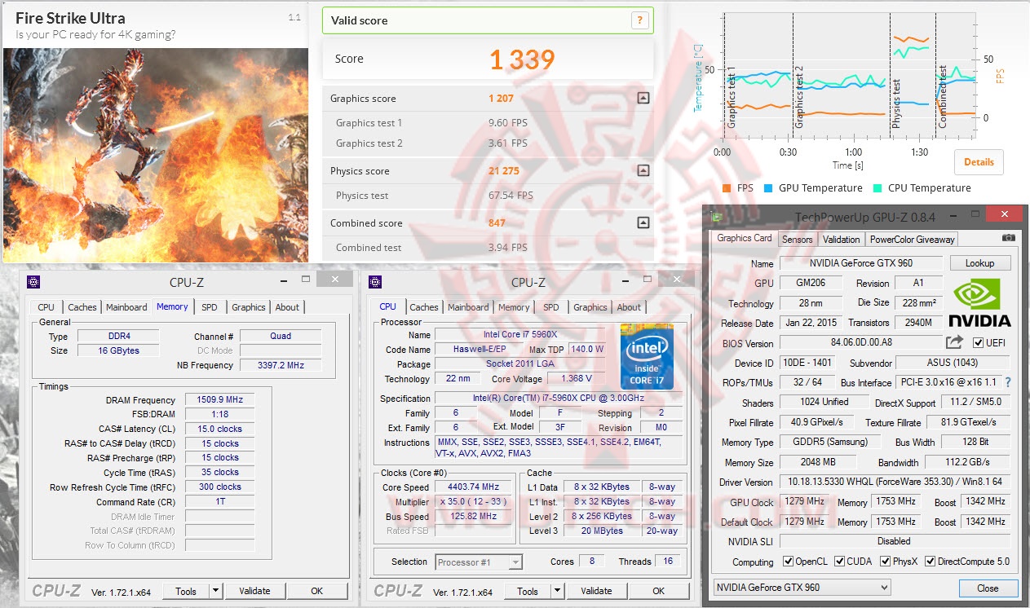The image size is (1030, 608).
Task: Toggle the PhysX checkbox
Action: pyautogui.click(x=886, y=562)
